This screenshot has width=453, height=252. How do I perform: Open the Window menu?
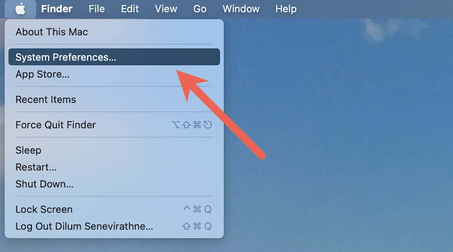pyautogui.click(x=241, y=9)
